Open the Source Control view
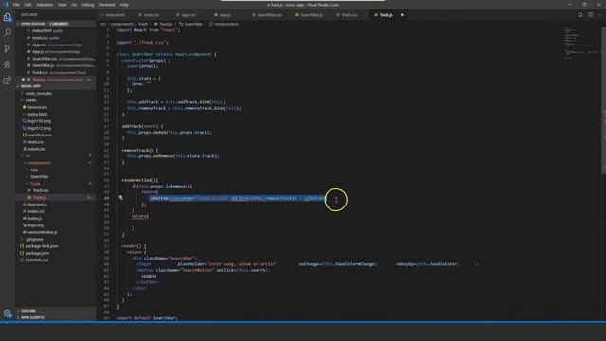 8,48
